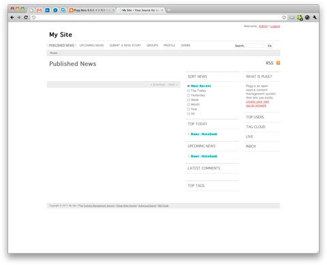This screenshot has width=327, height=265.
Task: Select the Yesterday radio button
Action: click(189, 95)
